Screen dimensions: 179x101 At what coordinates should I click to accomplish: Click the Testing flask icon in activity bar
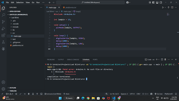coord(3,42)
